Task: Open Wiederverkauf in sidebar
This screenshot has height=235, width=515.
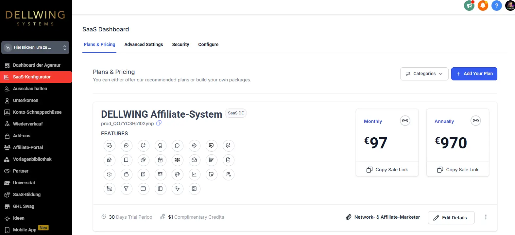Action: (x=36, y=124)
